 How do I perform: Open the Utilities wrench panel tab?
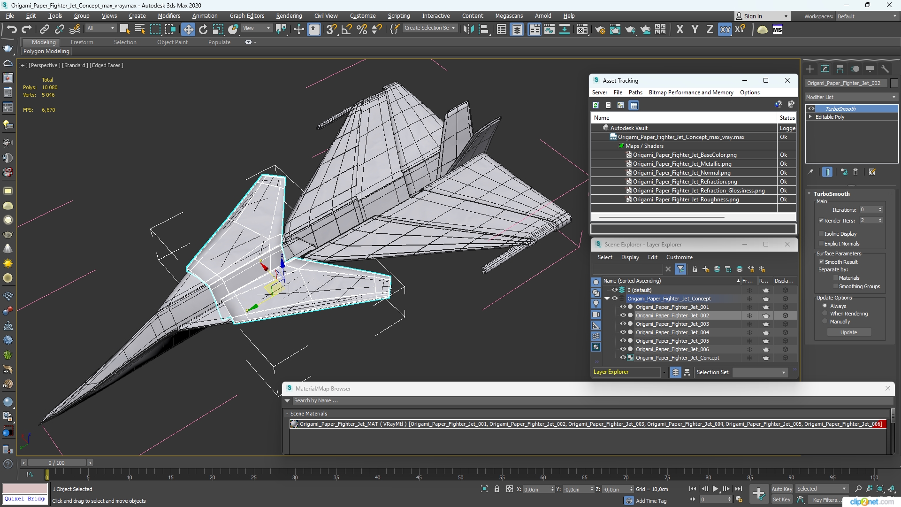click(885, 69)
